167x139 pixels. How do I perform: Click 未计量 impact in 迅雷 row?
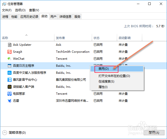tap(123, 101)
